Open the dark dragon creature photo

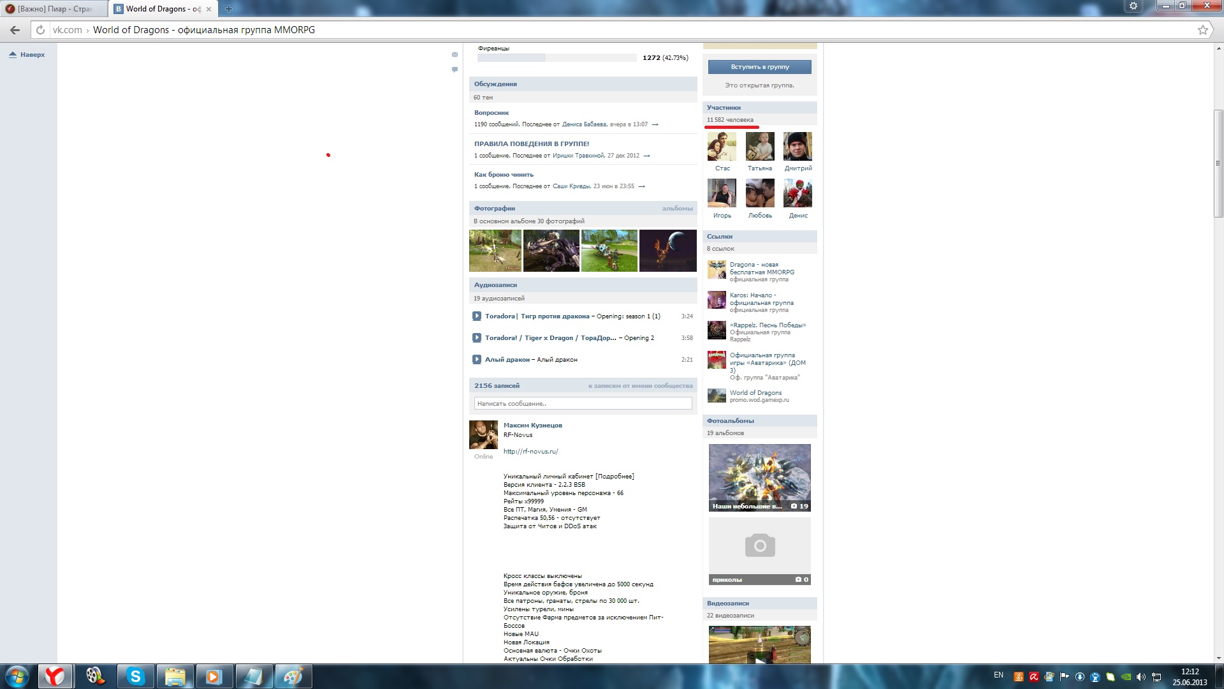pos(551,251)
